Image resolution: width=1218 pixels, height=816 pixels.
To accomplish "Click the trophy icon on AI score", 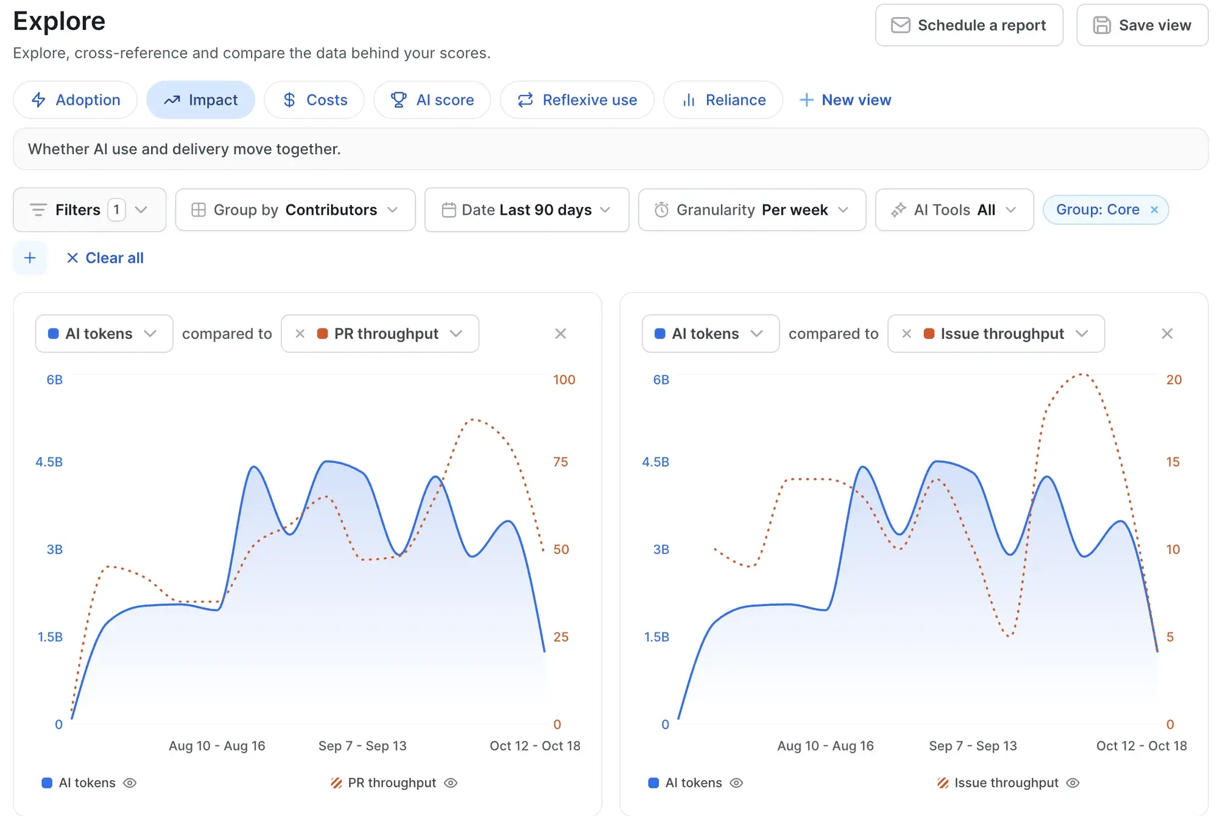I will point(399,100).
